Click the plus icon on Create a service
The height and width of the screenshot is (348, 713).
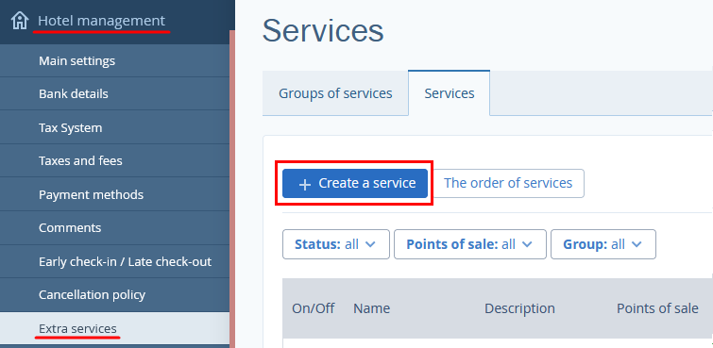(x=305, y=184)
